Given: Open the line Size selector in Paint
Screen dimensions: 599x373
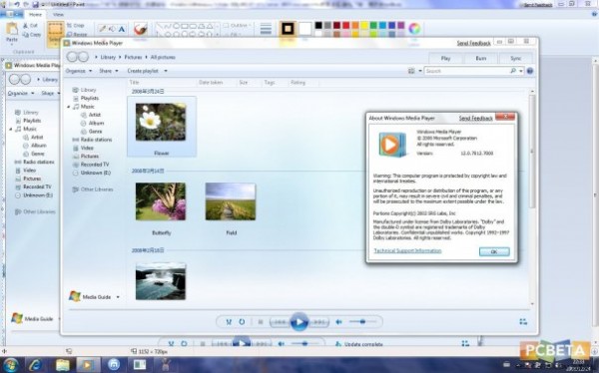Looking at the screenshot, I should click(x=266, y=30).
